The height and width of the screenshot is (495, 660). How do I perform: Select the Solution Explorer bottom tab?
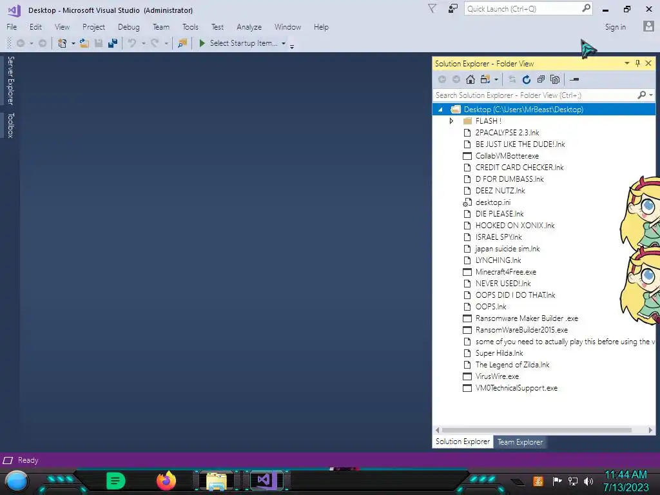pyautogui.click(x=463, y=442)
